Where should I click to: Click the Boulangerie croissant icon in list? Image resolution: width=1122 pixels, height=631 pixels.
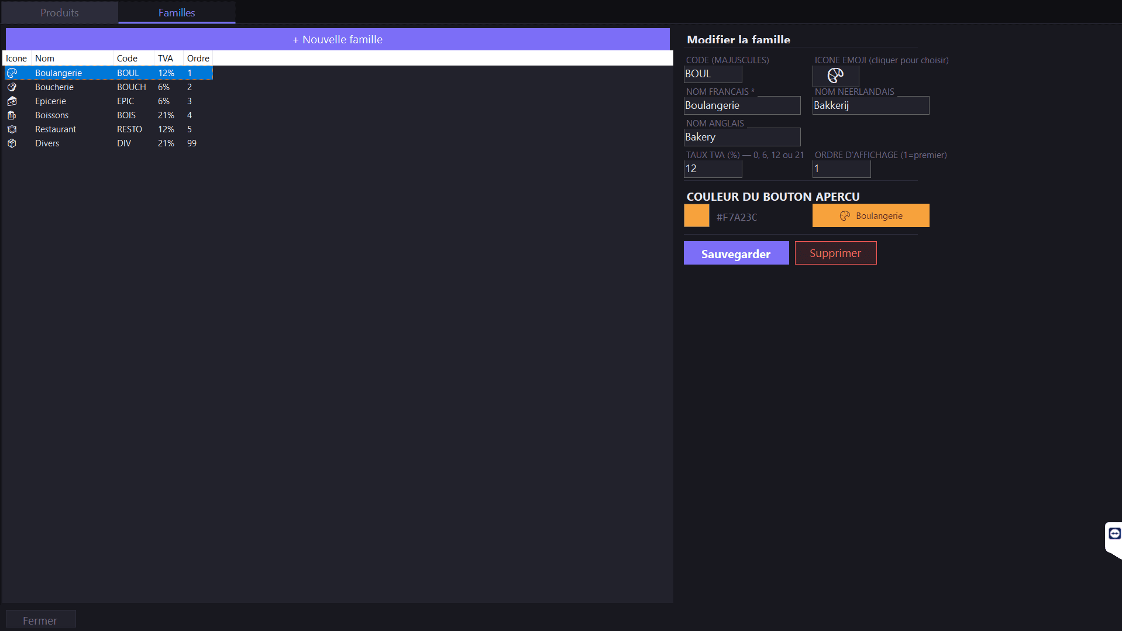(x=12, y=73)
